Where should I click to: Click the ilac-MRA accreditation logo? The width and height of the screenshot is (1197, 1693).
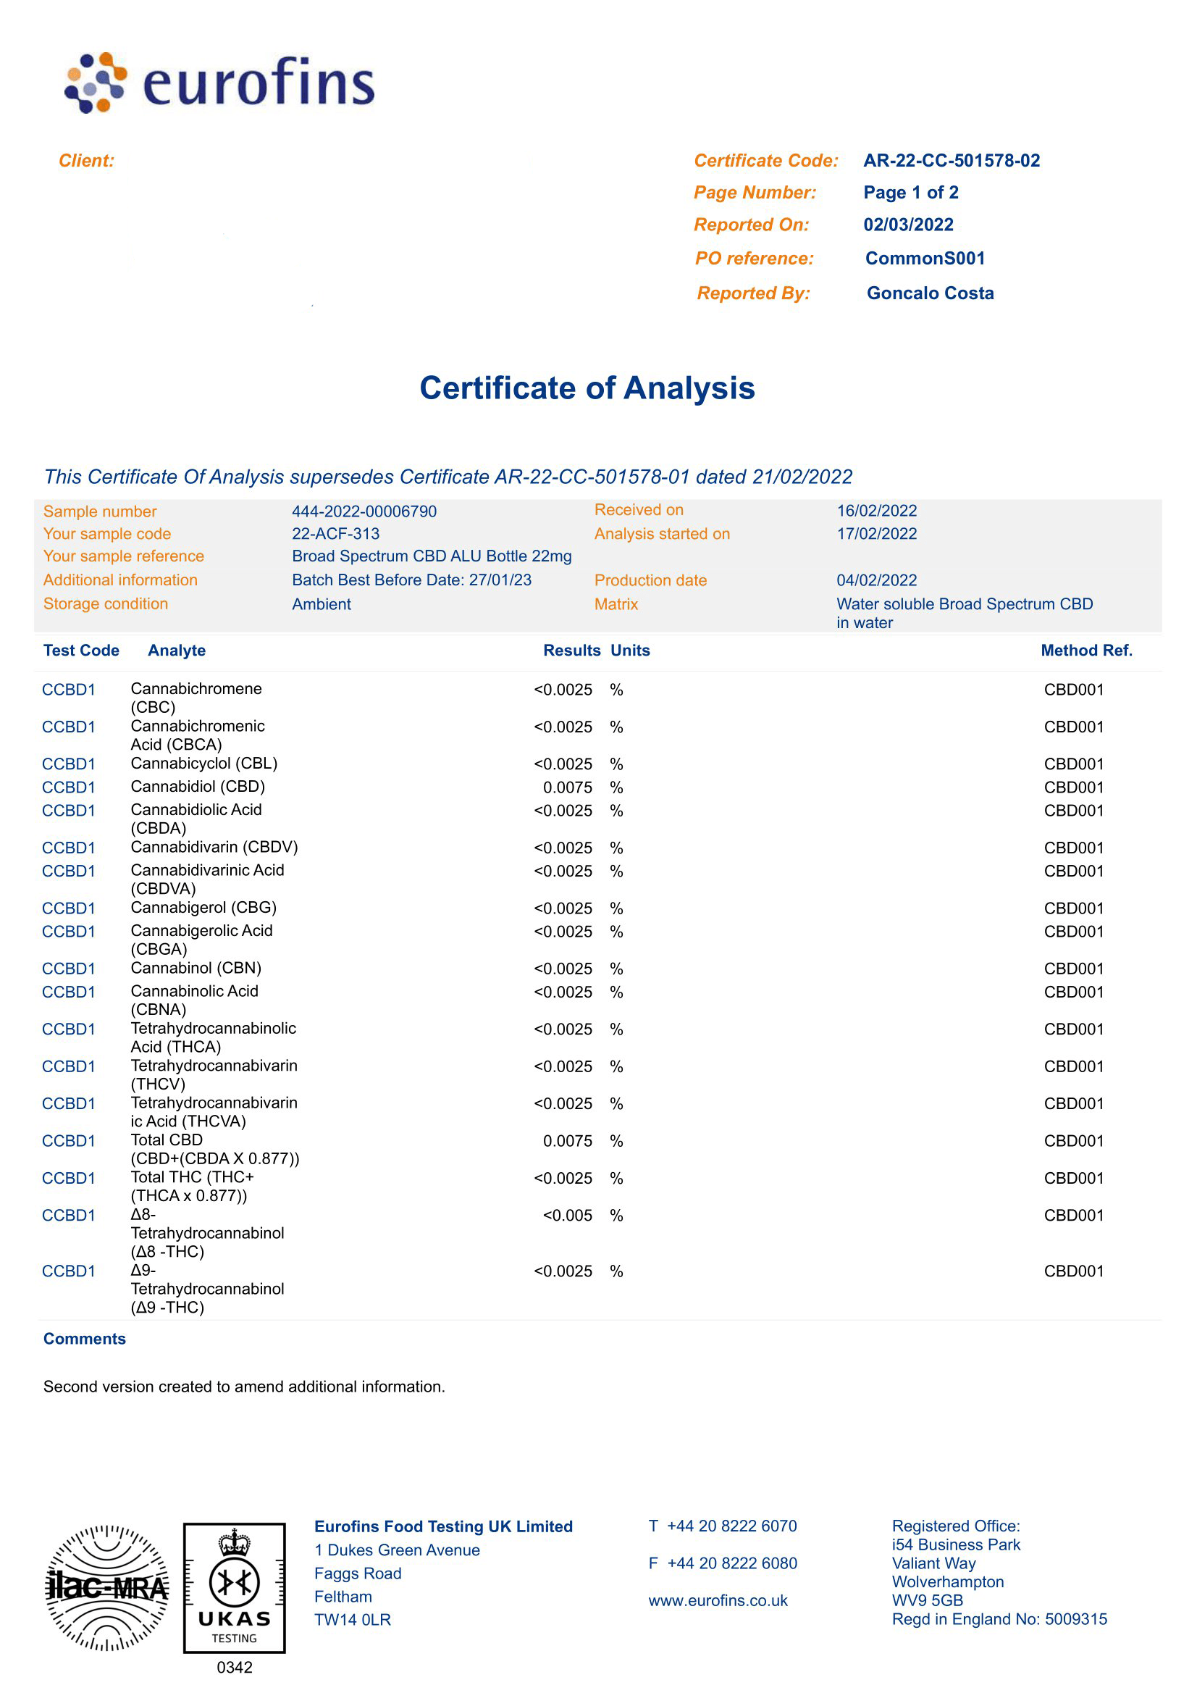click(x=108, y=1587)
